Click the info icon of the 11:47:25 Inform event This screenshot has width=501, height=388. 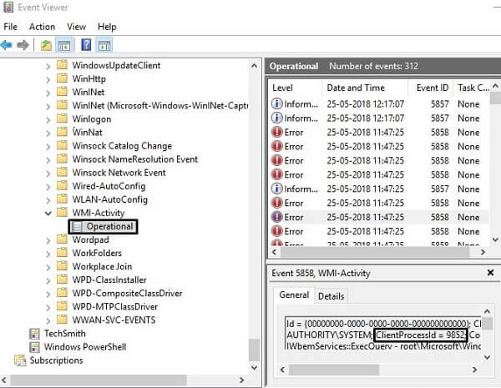(x=276, y=189)
